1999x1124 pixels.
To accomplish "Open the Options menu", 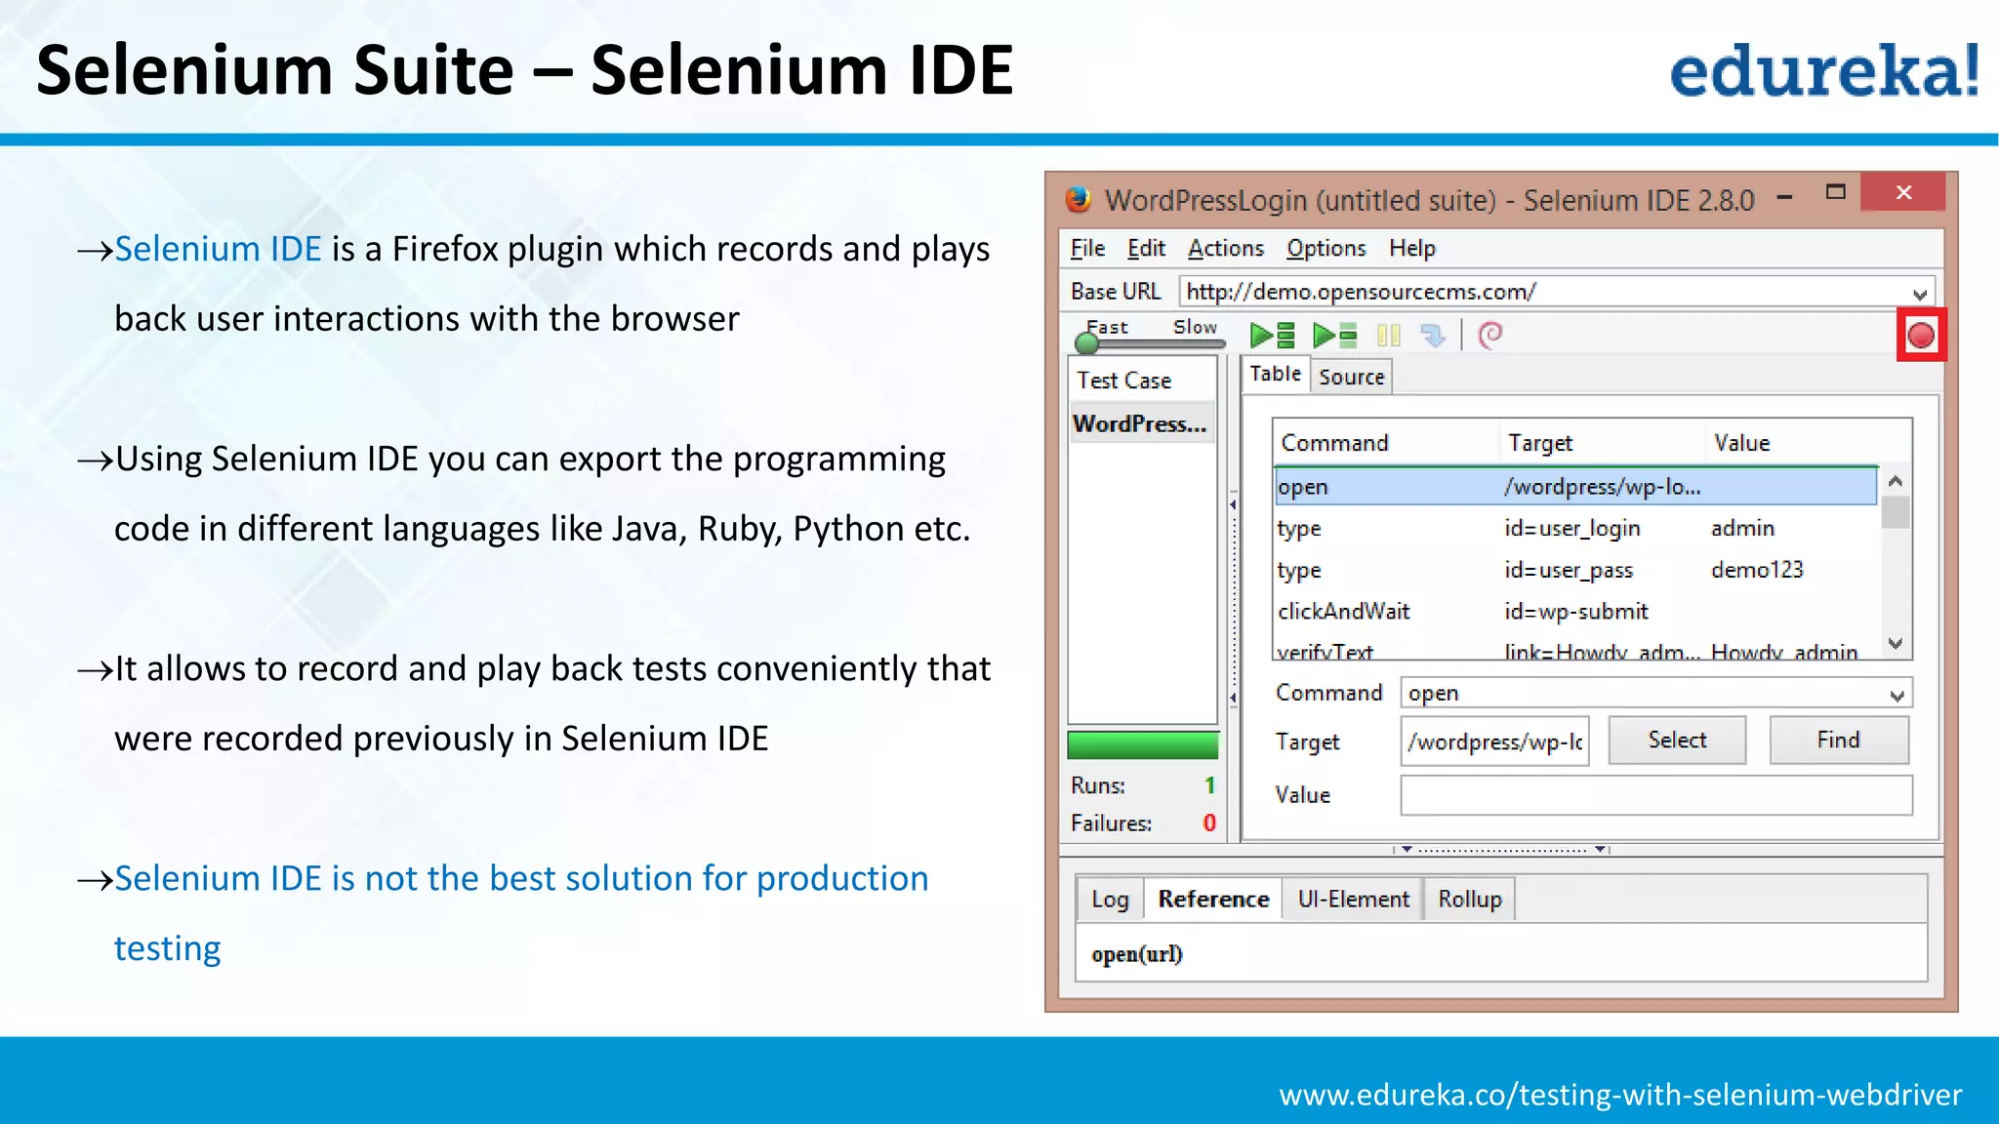I will click(1326, 248).
